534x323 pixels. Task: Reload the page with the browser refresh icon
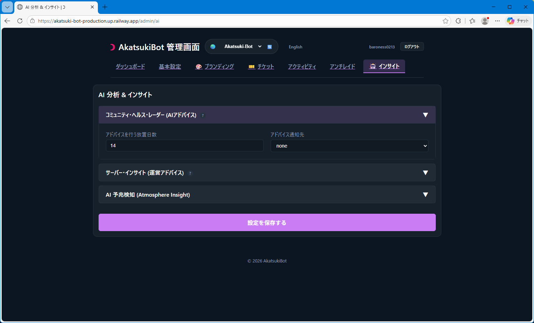point(20,21)
